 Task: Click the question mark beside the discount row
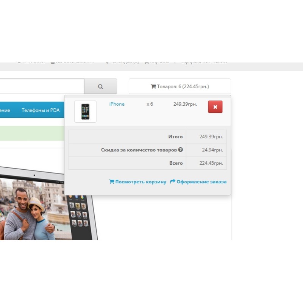pyautogui.click(x=181, y=150)
